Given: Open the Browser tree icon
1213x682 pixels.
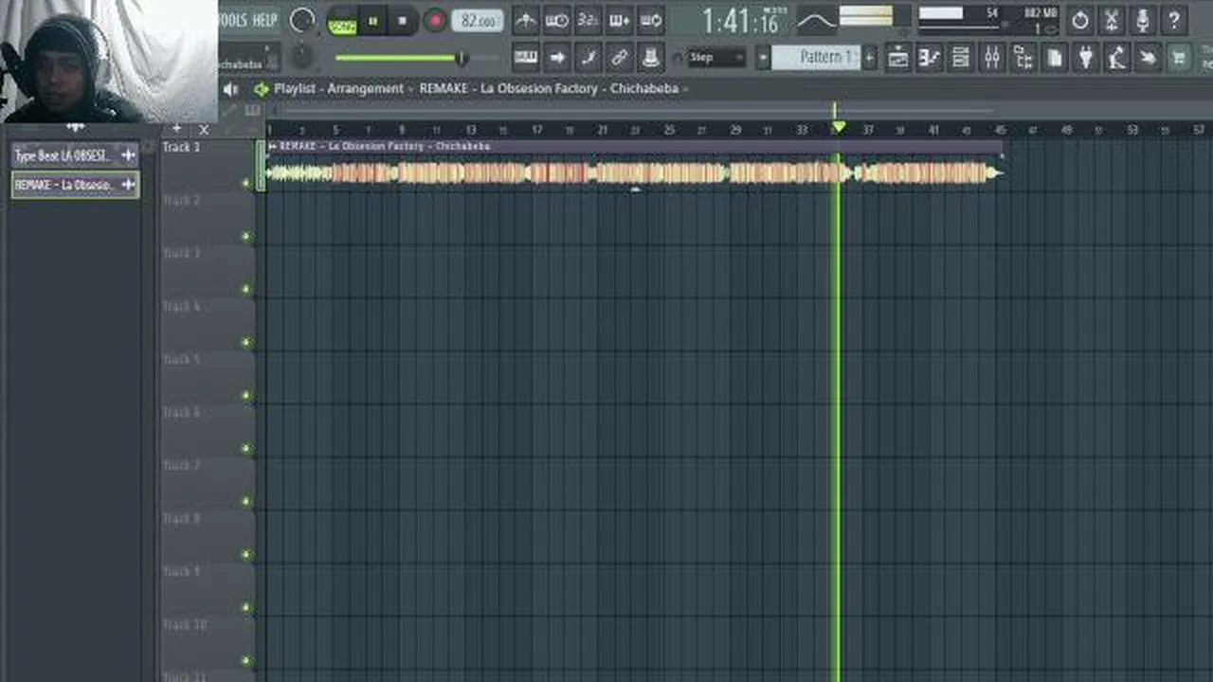Looking at the screenshot, I should (x=1023, y=58).
